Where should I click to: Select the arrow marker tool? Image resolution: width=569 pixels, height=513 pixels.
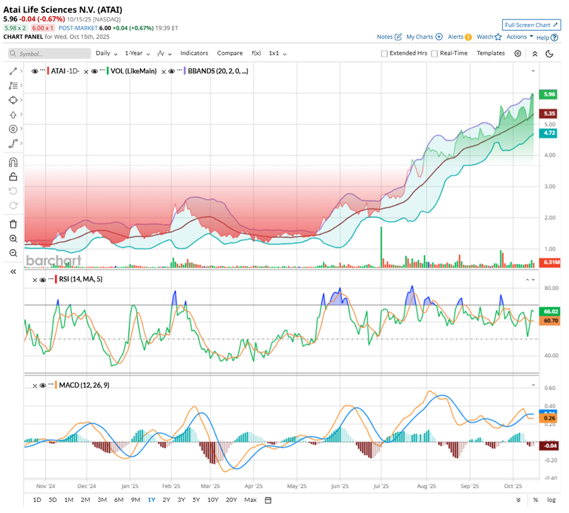[x=13, y=115]
